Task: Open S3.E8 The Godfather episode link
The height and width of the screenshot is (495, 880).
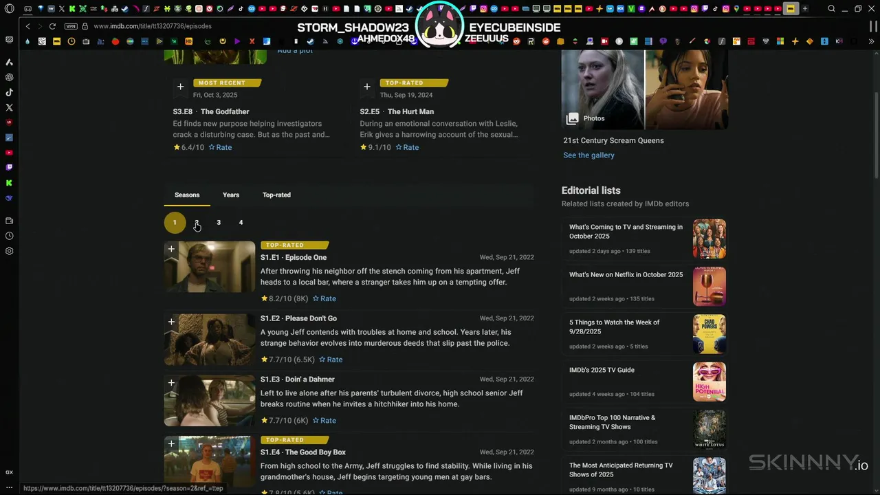Action: pos(211,112)
